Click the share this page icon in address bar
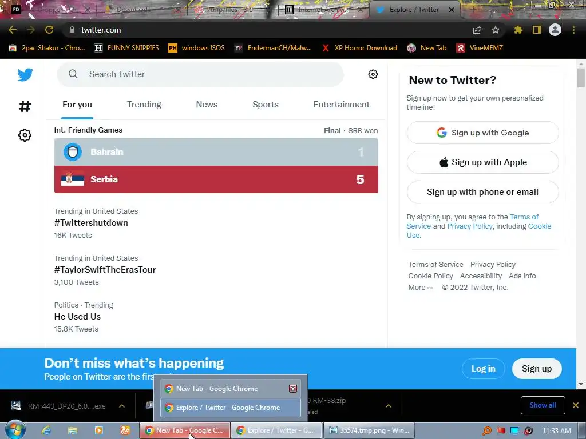Viewport: 586px width, 439px height. [477, 30]
